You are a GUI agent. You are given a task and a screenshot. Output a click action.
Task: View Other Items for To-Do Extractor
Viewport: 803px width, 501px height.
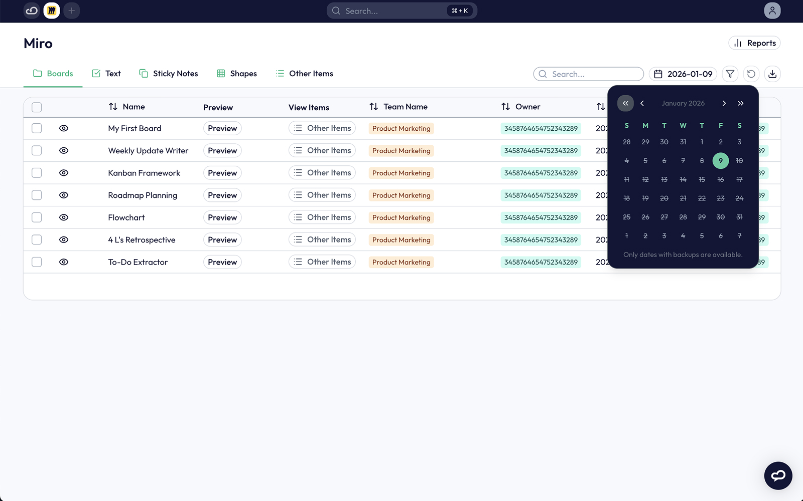coord(322,262)
